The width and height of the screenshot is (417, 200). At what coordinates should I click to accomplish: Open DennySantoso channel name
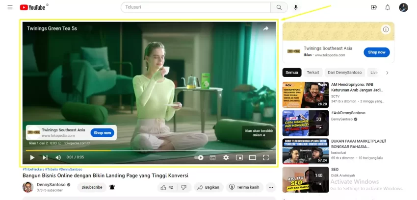51,185
